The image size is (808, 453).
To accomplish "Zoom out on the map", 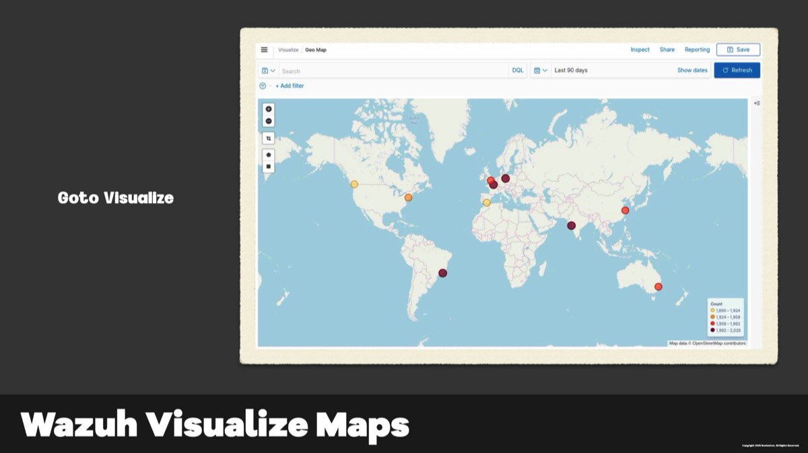I will 269,121.
